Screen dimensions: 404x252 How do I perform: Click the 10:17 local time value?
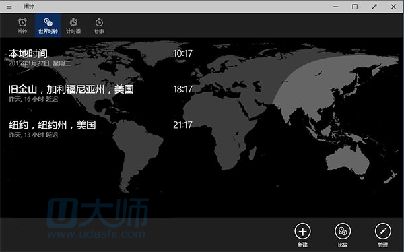point(182,53)
